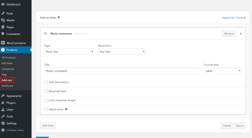Tick the Limit character length checkbox
Screen dimensions: 252x138
click(x=46, y=100)
